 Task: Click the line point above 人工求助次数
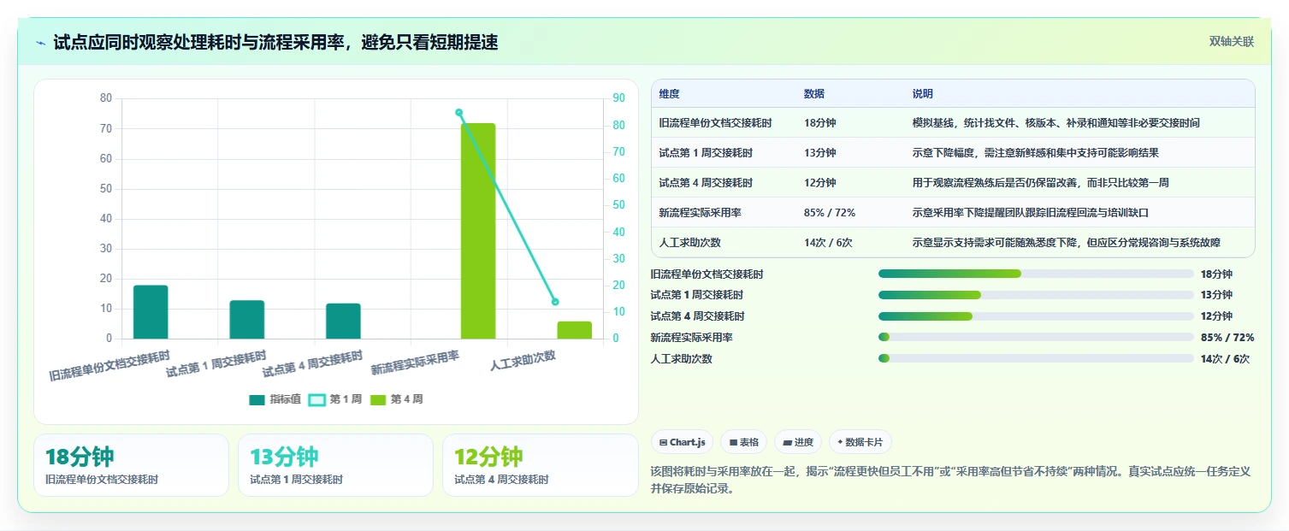(555, 302)
